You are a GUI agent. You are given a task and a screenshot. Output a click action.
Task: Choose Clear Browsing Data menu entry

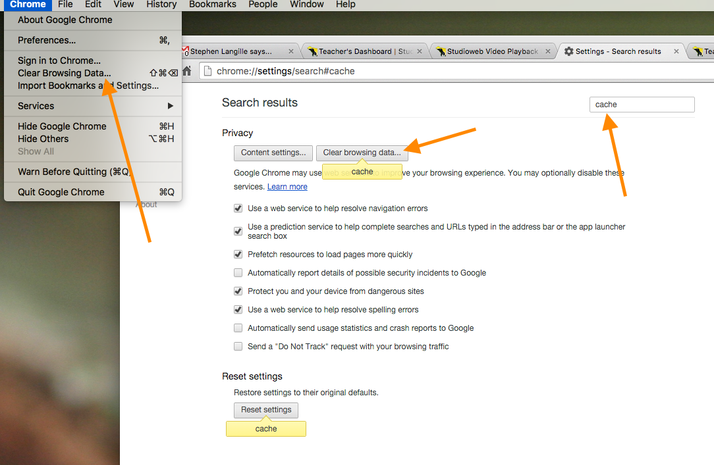pyautogui.click(x=93, y=73)
